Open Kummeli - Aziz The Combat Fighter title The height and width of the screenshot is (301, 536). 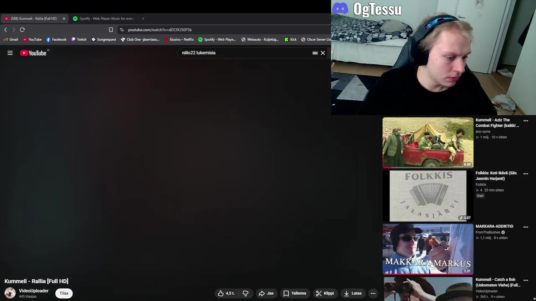tap(497, 123)
